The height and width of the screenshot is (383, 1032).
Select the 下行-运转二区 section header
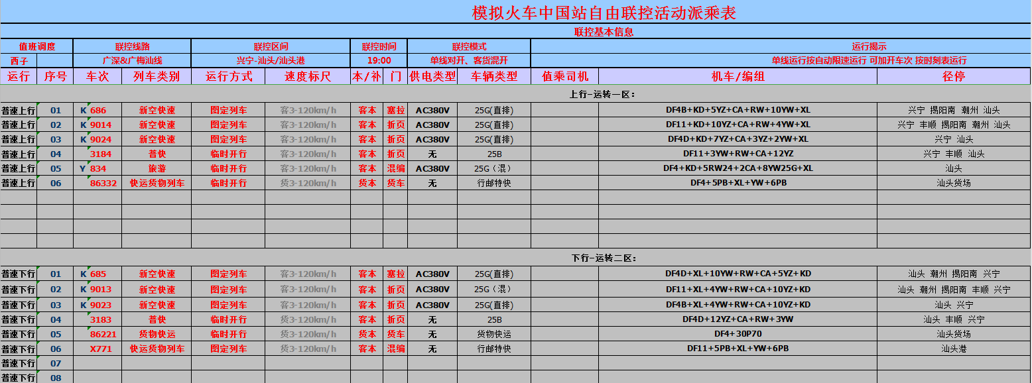pos(604,258)
